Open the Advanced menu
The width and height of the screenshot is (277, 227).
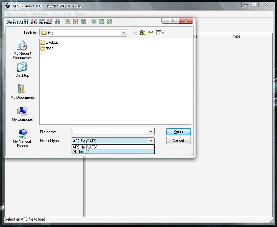[x=39, y=14]
